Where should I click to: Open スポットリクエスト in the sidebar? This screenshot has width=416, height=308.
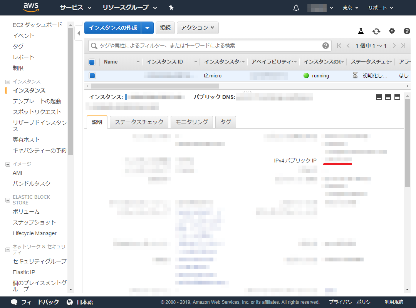point(37,112)
